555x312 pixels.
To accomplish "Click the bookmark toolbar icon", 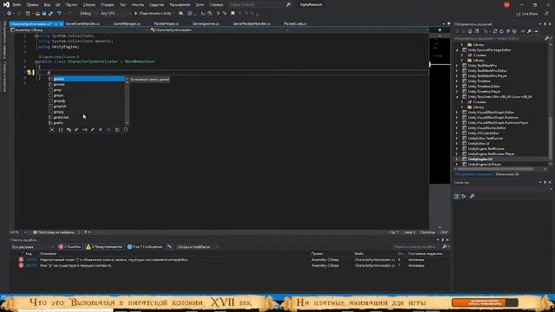I will pos(232,14).
